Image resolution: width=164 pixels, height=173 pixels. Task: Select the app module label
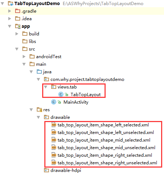[x=26, y=26]
